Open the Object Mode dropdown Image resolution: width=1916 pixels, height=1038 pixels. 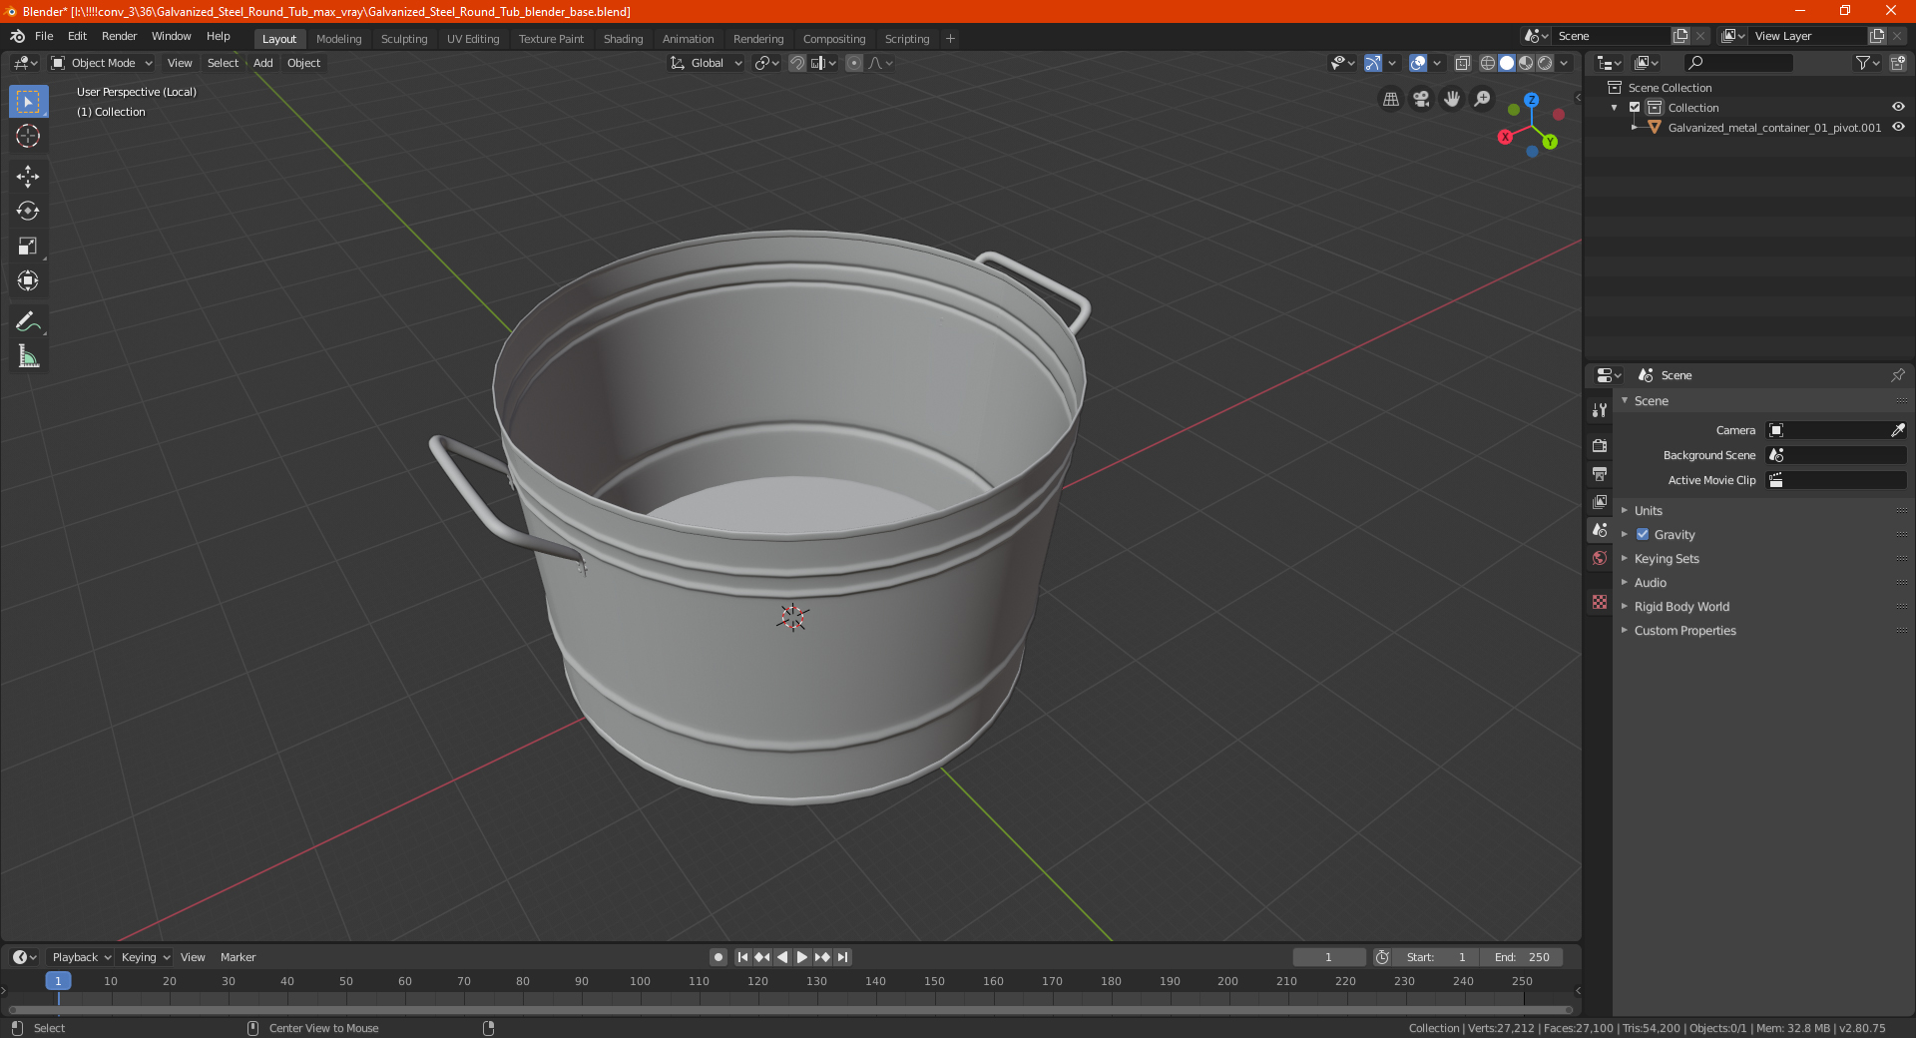point(102,63)
